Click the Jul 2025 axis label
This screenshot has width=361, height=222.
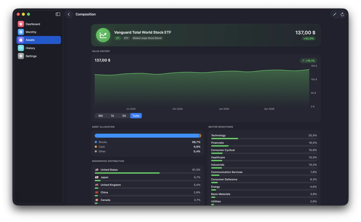point(131,109)
